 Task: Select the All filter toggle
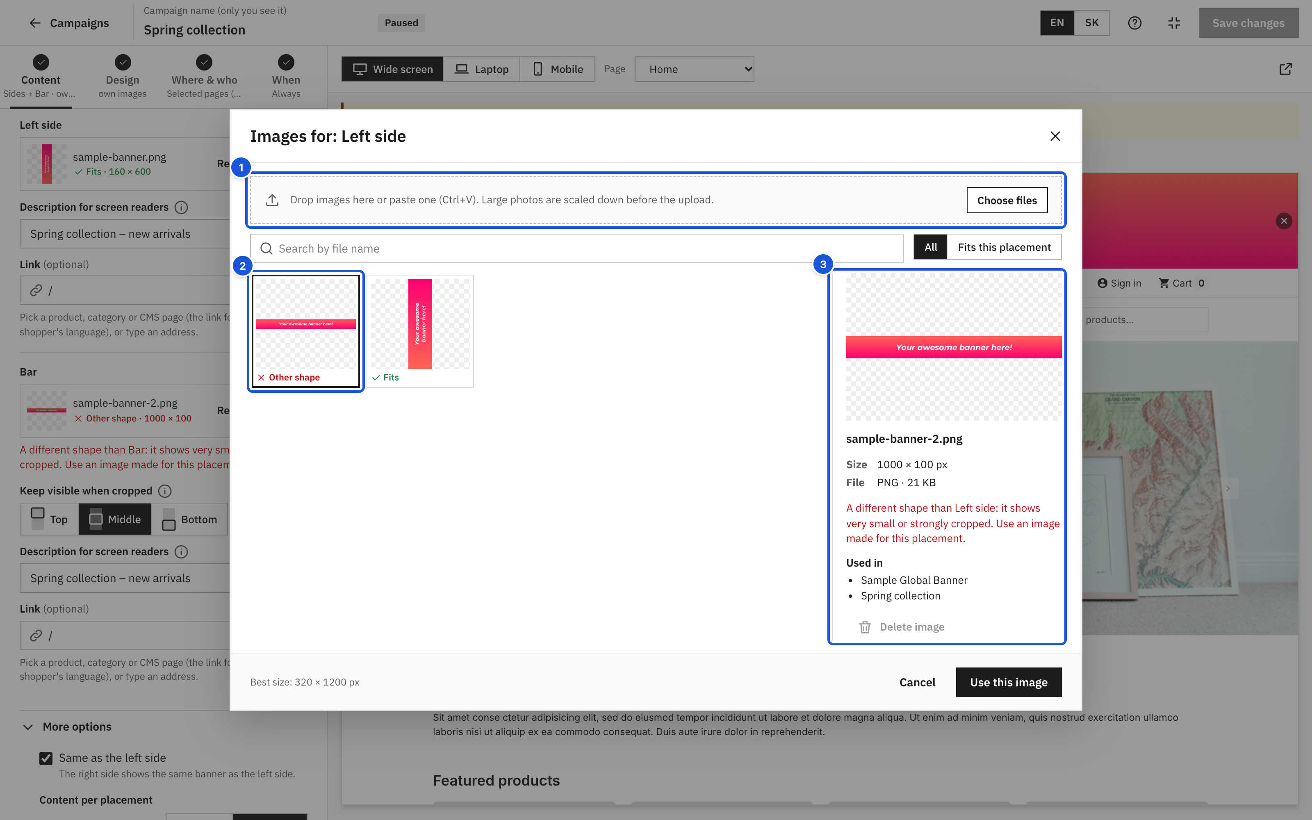[931, 247]
